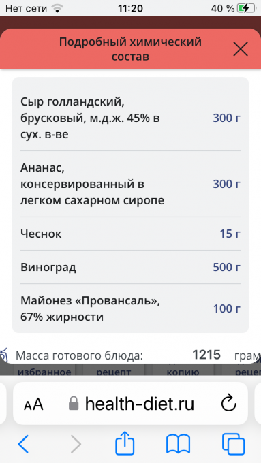Open the Safari share sheet icon
Screen dimensions: 261x463
click(125, 443)
